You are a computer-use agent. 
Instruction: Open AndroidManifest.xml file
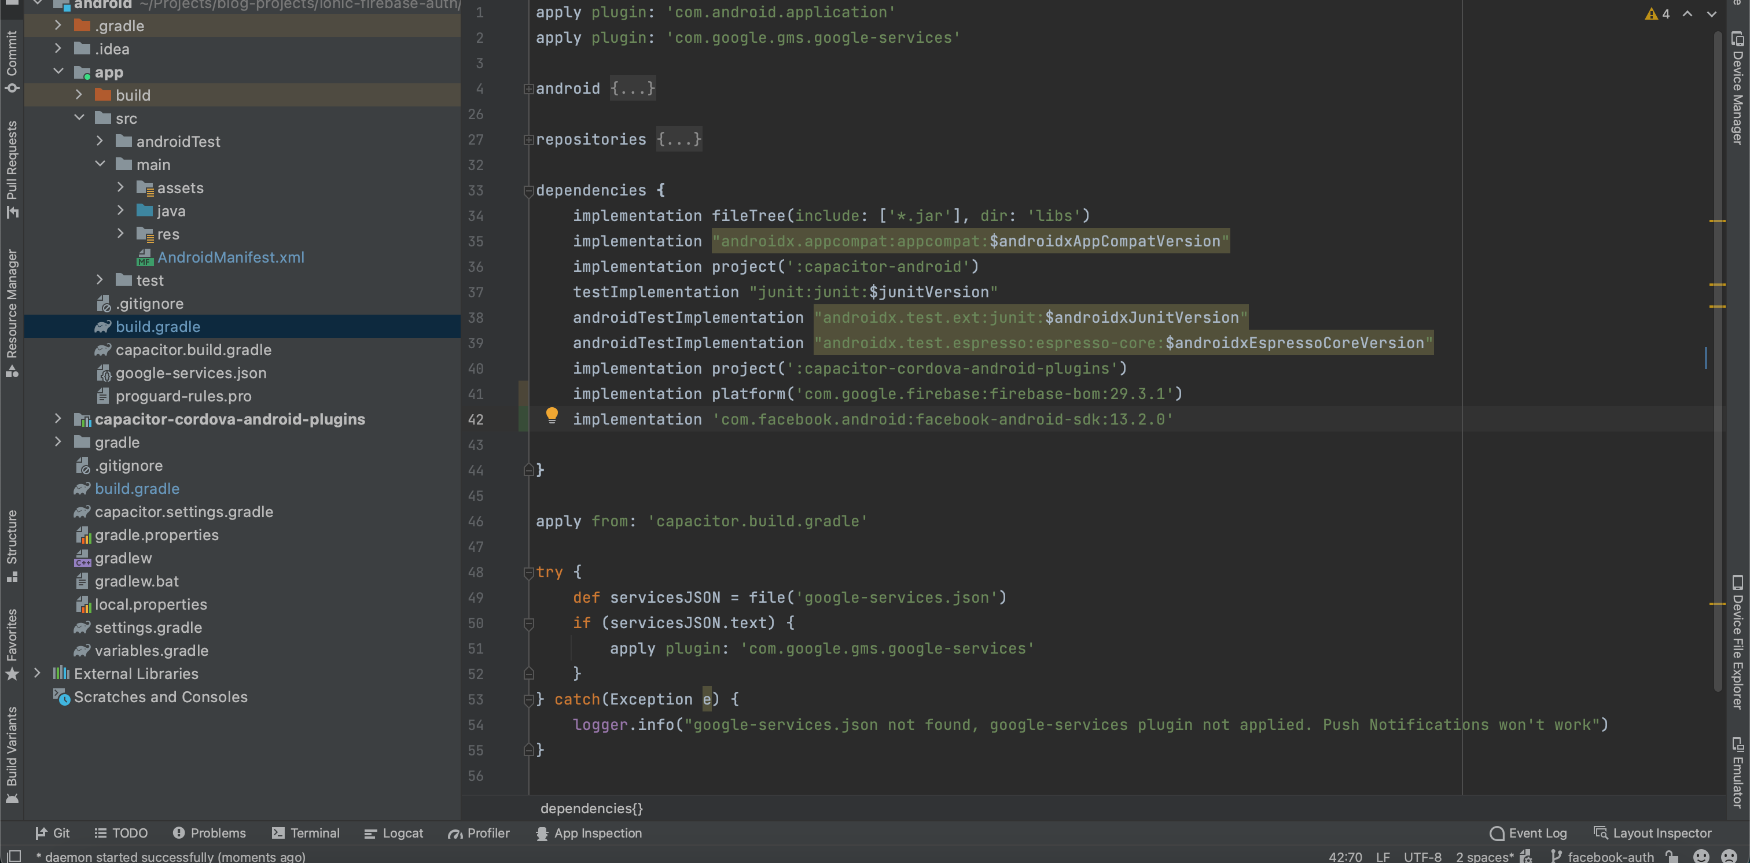[x=221, y=257]
